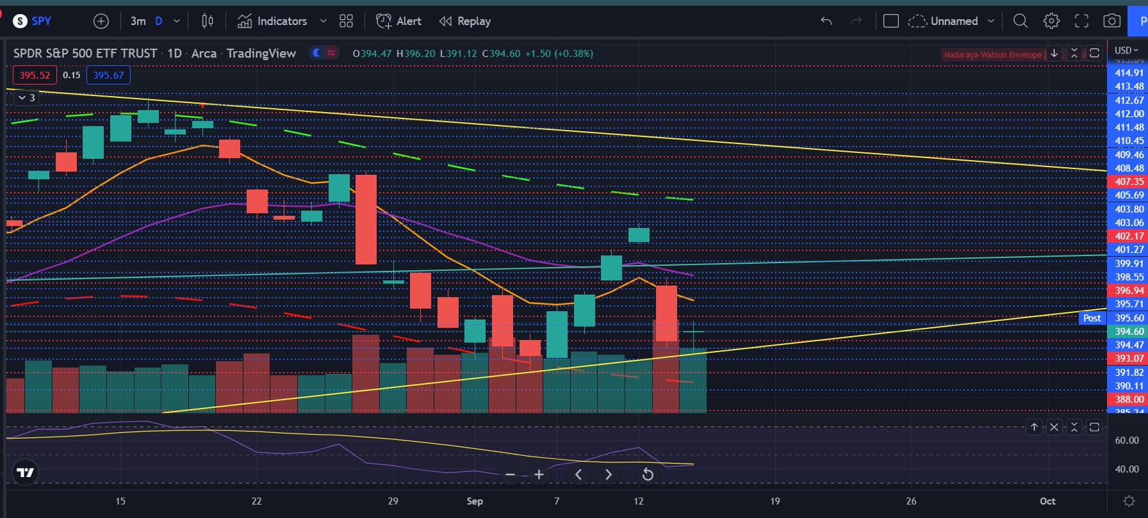Redo the last chart action
The height and width of the screenshot is (518, 1148).
[x=857, y=21]
